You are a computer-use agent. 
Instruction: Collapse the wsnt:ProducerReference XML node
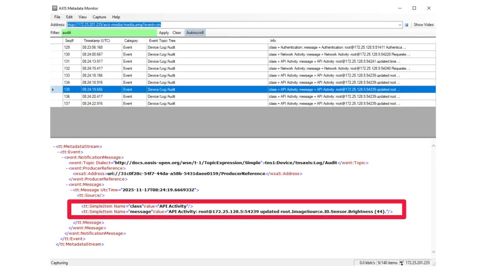pos(66,168)
